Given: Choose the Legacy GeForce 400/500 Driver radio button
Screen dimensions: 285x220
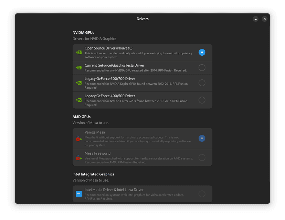Looking at the screenshot, I should pos(202,100).
